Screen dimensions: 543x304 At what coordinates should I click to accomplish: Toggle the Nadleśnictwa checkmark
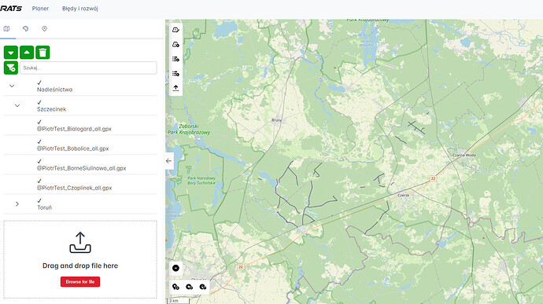point(39,82)
